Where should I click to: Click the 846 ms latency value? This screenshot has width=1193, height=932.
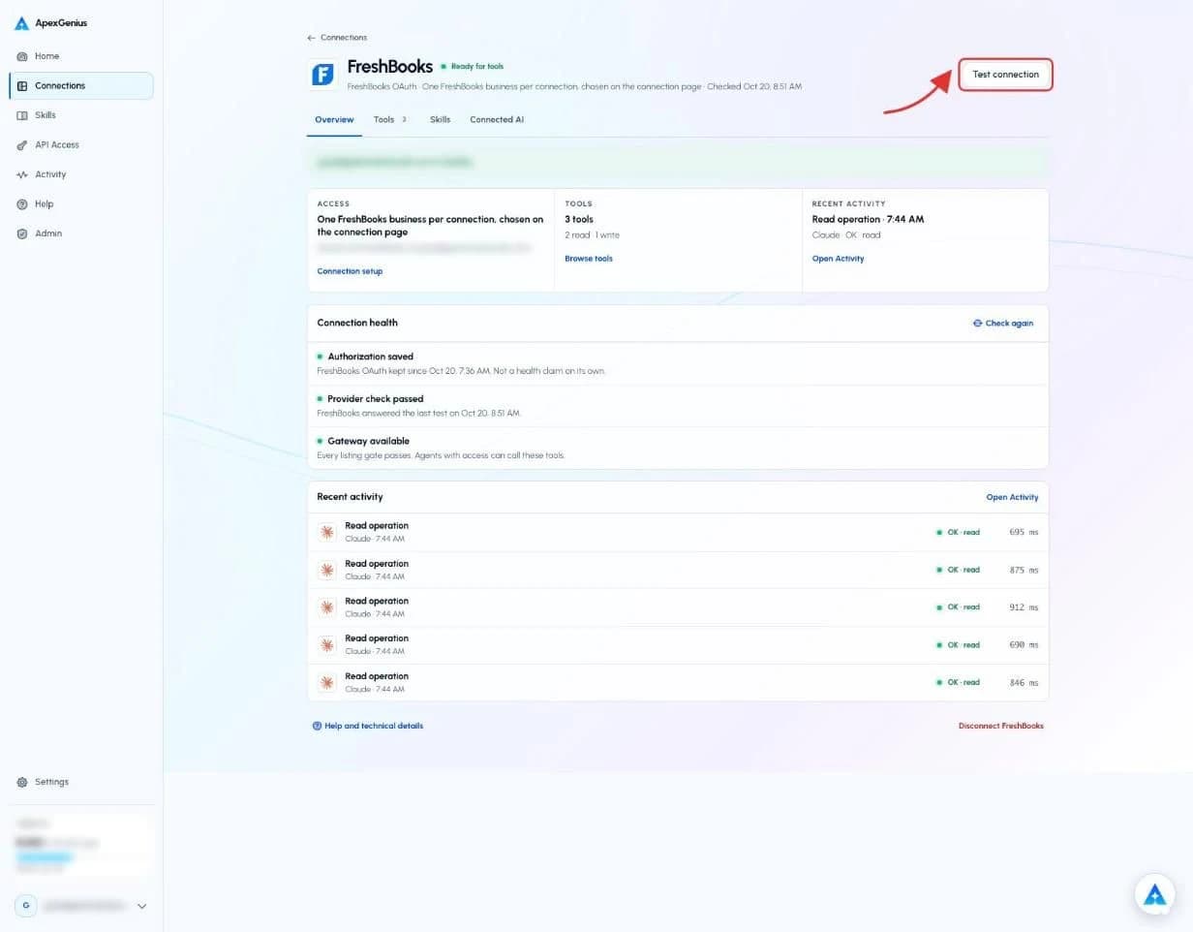(1024, 682)
